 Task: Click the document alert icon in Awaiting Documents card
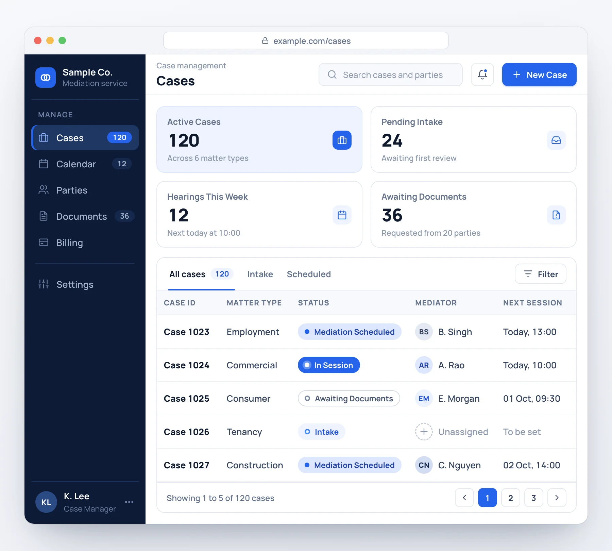(556, 215)
